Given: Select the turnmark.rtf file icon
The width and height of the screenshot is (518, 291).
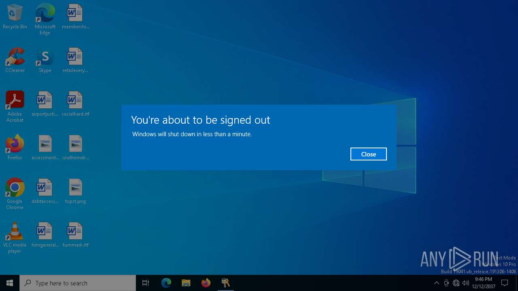Looking at the screenshot, I should pyautogui.click(x=75, y=235).
